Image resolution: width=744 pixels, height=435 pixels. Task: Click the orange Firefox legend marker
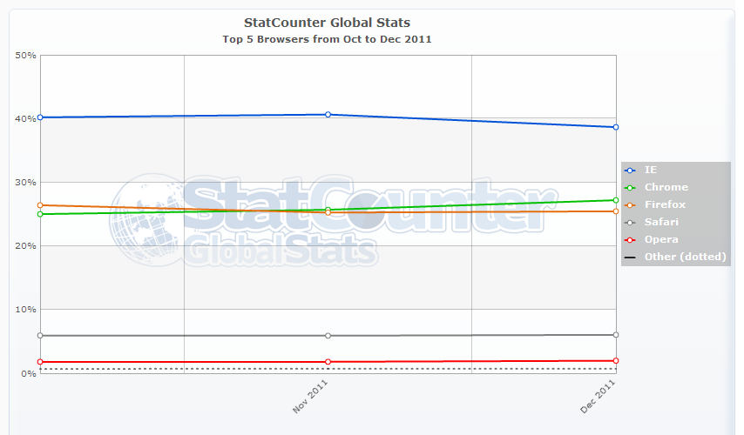point(630,204)
